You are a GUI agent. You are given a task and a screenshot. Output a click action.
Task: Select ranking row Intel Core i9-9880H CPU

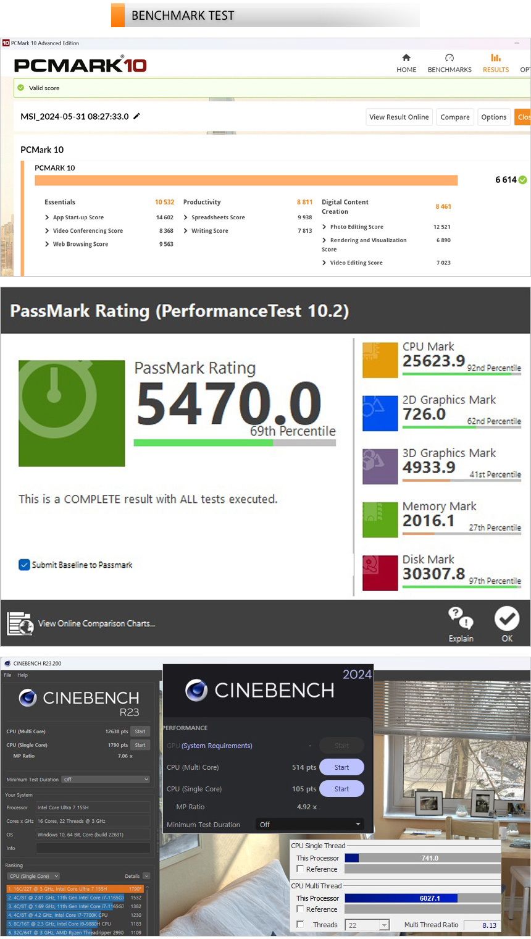[x=75, y=924]
